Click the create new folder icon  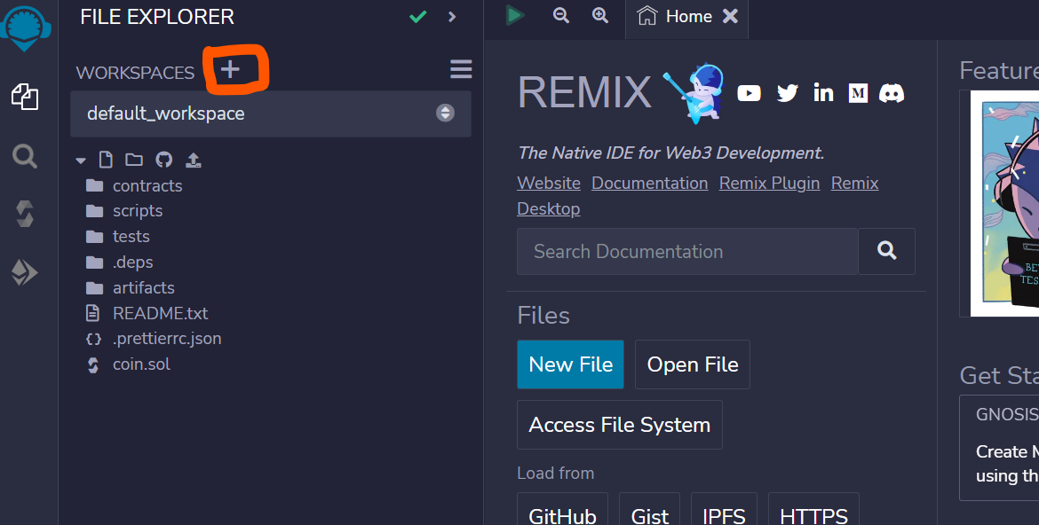pos(134,161)
